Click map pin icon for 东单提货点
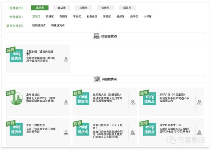This screenshot has height=151, width=211. pyautogui.click(x=66, y=102)
